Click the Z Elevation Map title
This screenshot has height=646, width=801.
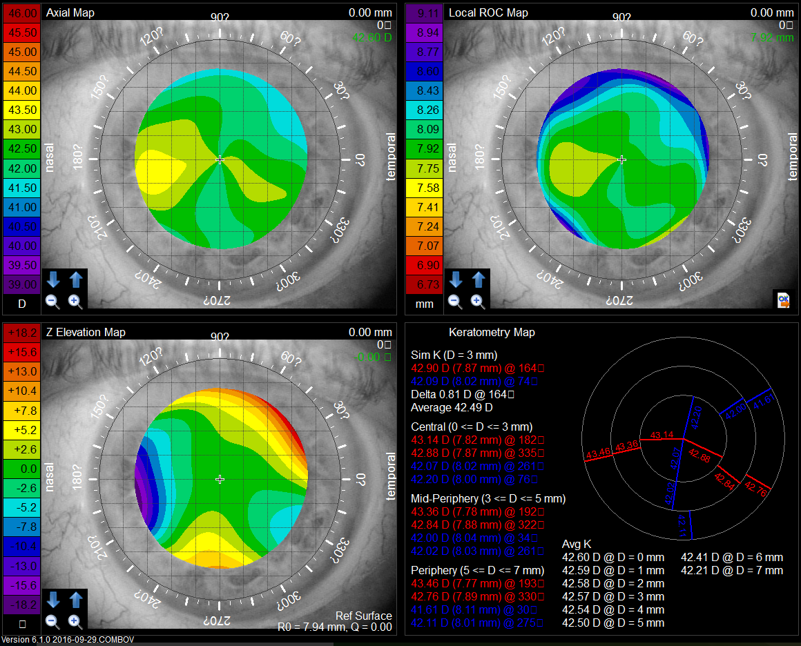coord(86,332)
